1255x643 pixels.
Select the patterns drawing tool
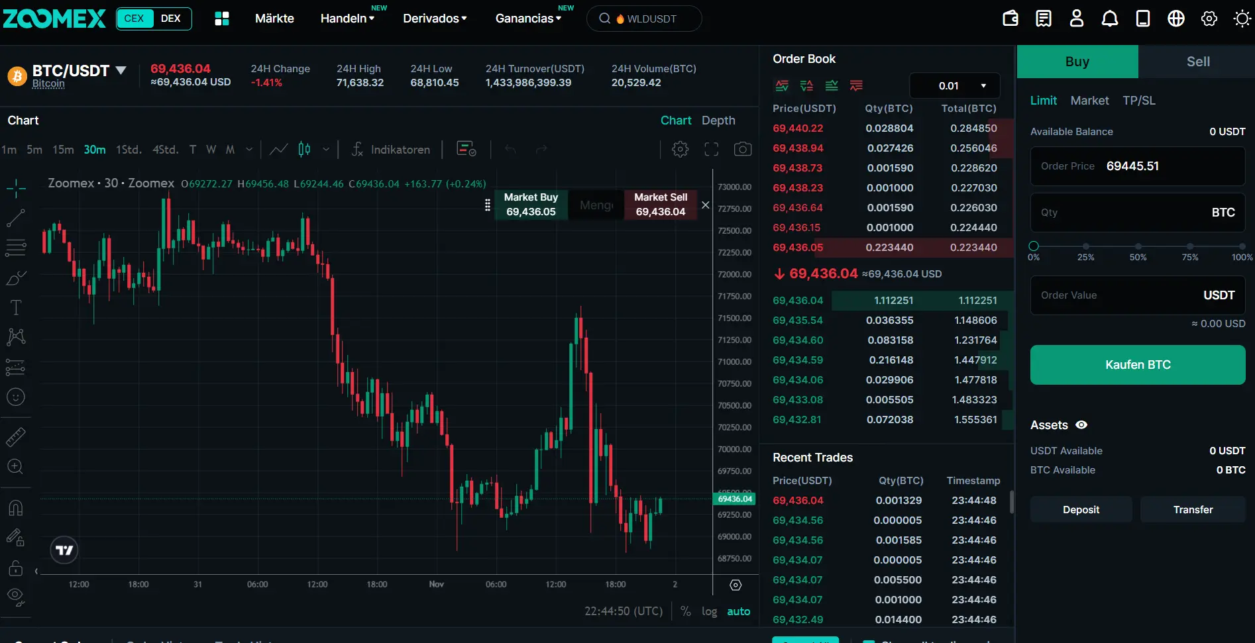point(16,337)
